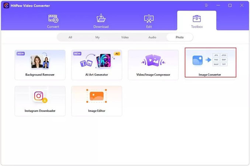Click the HitPaw logo icon

click(6, 6)
